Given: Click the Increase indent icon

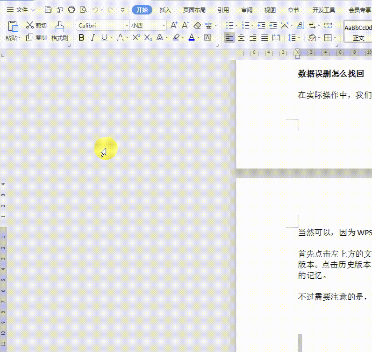Looking at the screenshot, I should [x=273, y=25].
